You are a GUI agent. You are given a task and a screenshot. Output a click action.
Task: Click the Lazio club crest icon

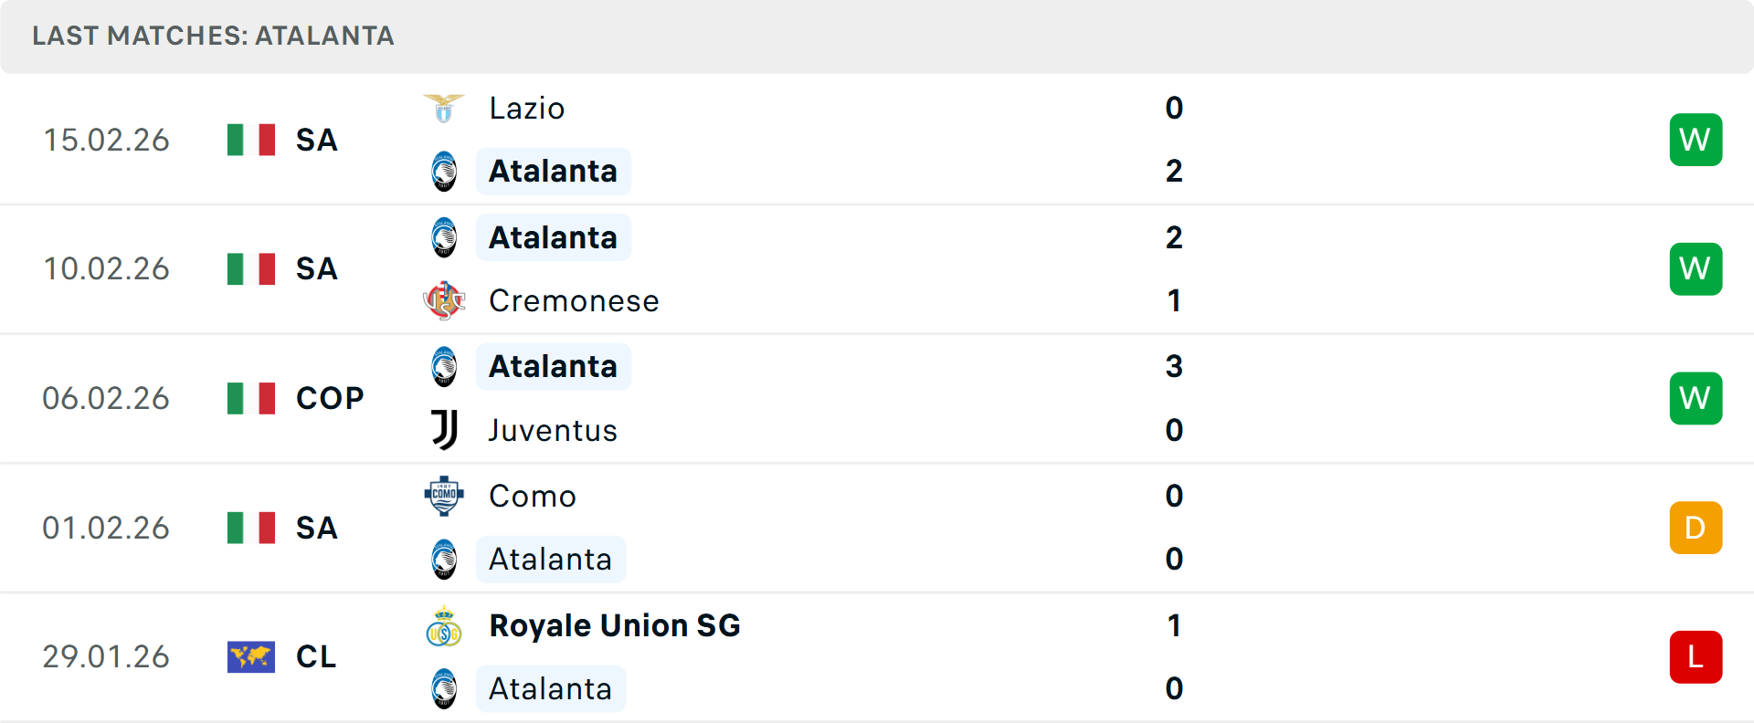coord(443,108)
